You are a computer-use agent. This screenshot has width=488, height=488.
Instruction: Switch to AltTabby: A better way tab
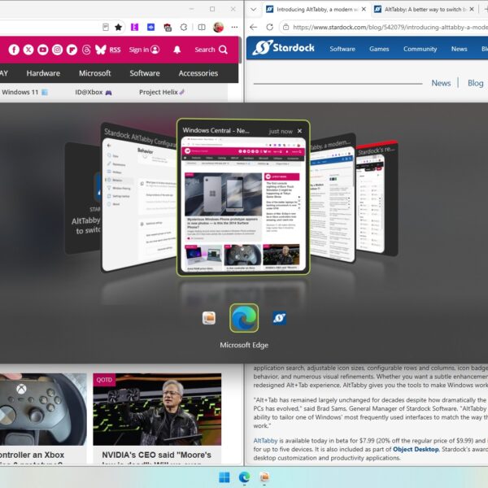[x=424, y=9]
